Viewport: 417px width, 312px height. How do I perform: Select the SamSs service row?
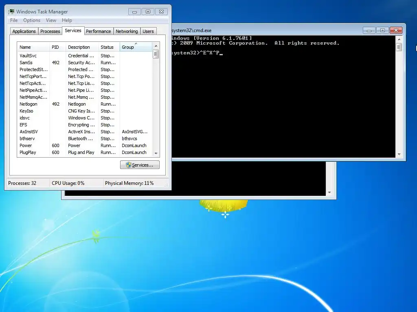coord(85,63)
